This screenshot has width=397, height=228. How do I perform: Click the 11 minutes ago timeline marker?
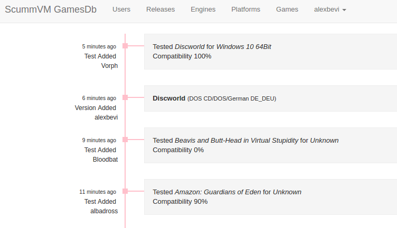125,191
